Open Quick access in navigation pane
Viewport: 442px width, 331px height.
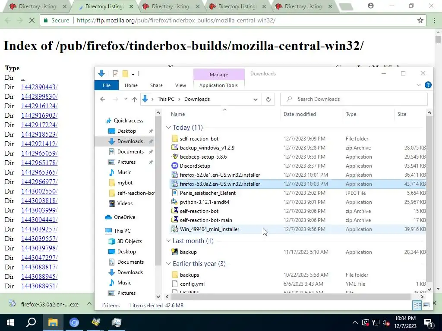click(128, 121)
